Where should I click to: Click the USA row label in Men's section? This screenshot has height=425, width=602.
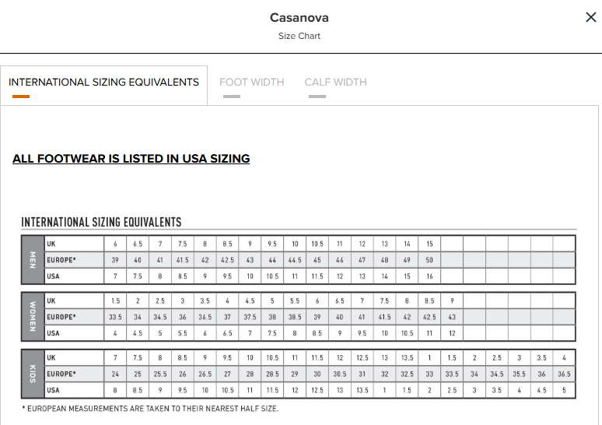53,276
